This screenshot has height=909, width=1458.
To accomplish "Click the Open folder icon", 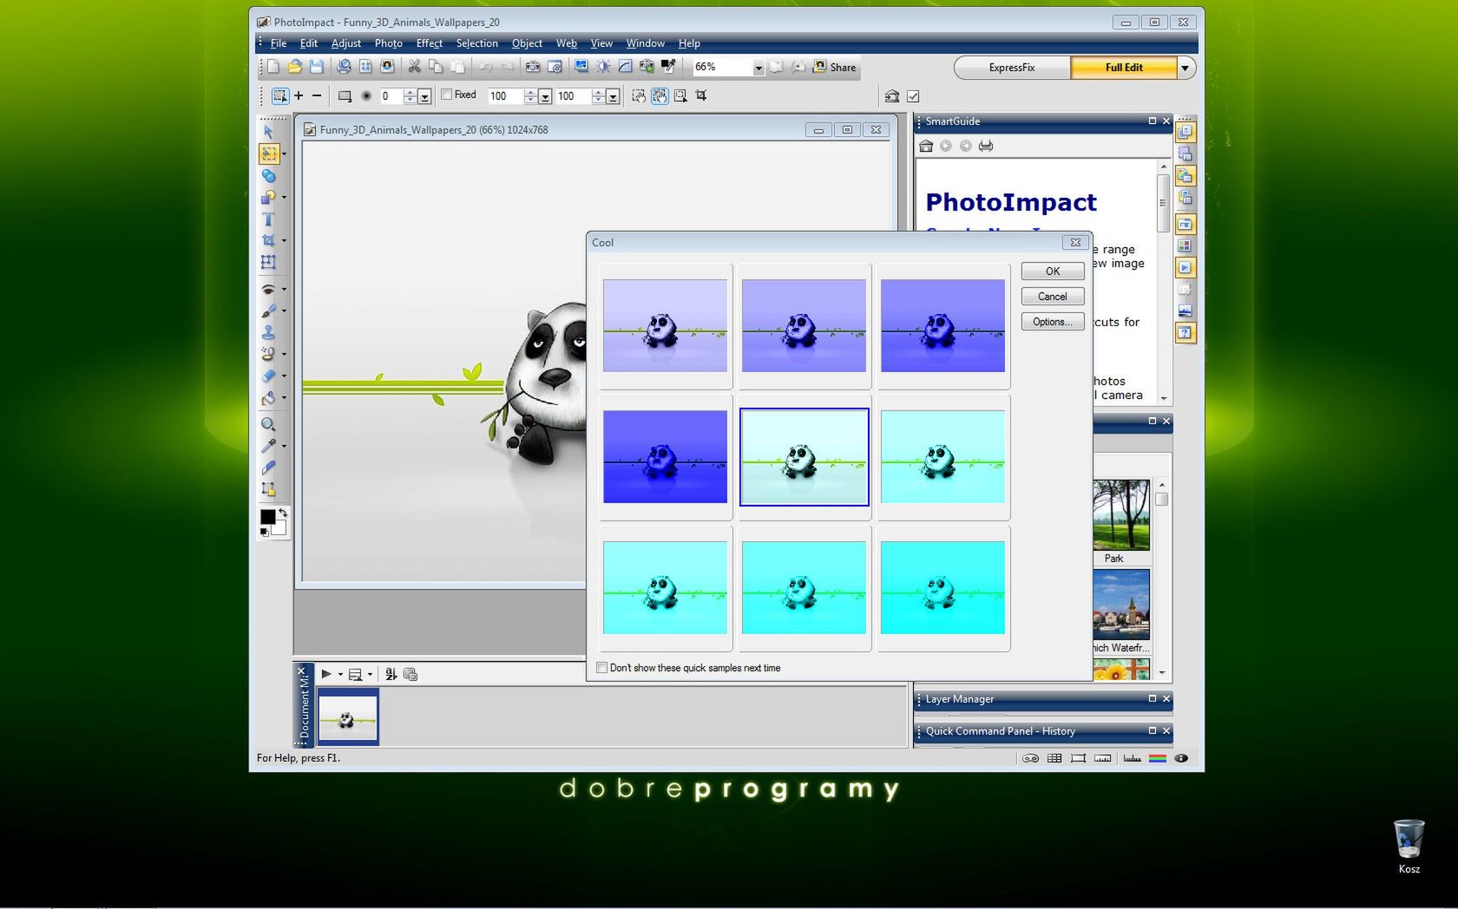I will point(294,67).
